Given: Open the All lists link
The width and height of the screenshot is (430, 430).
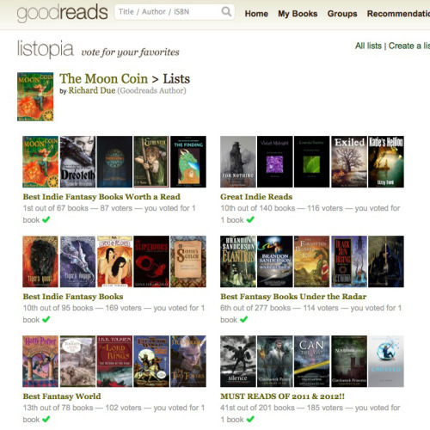Looking at the screenshot, I should 368,46.
